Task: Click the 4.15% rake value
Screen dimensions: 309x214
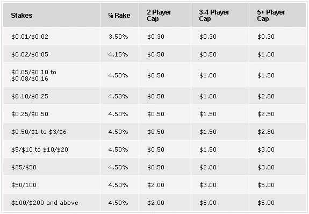Action: (119, 54)
